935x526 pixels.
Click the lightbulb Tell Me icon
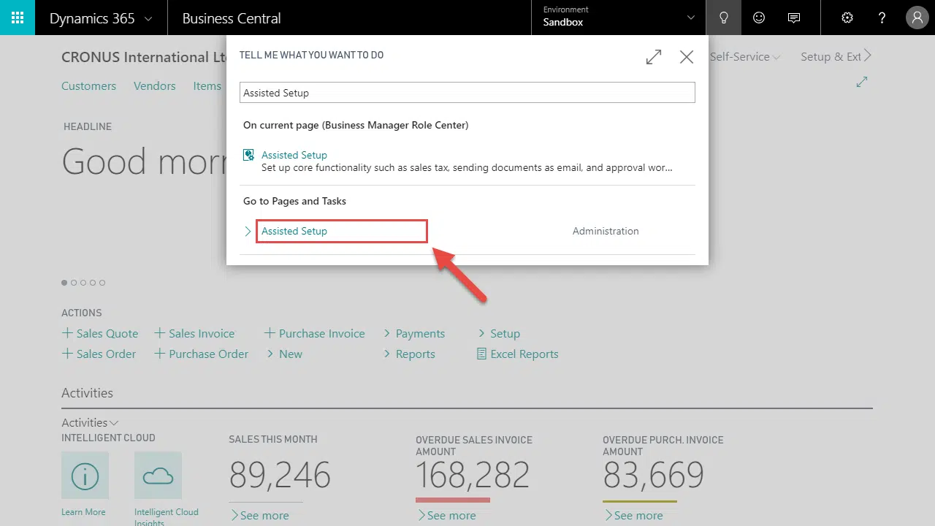tap(724, 18)
